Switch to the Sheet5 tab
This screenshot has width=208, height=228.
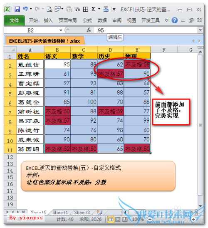pos(39,213)
